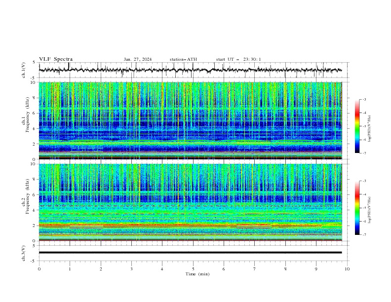Click the "Time (min)" axis title
Viewport: 391px width, 302px height.
197,274
